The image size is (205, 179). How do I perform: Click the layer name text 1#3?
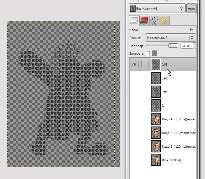click(165, 64)
